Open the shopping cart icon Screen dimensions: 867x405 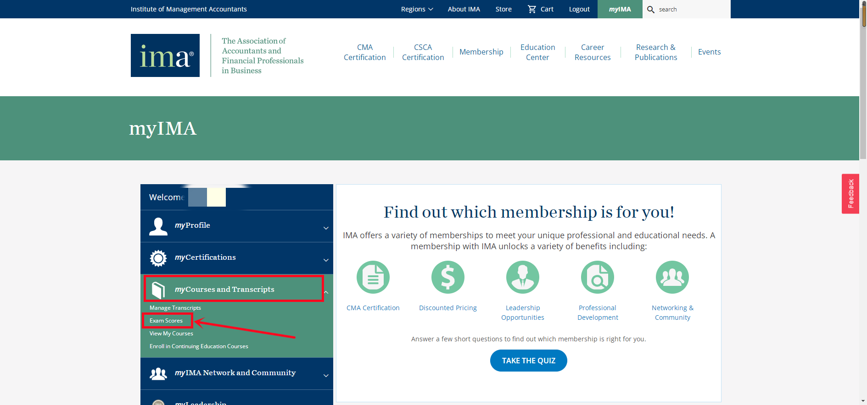(x=532, y=9)
